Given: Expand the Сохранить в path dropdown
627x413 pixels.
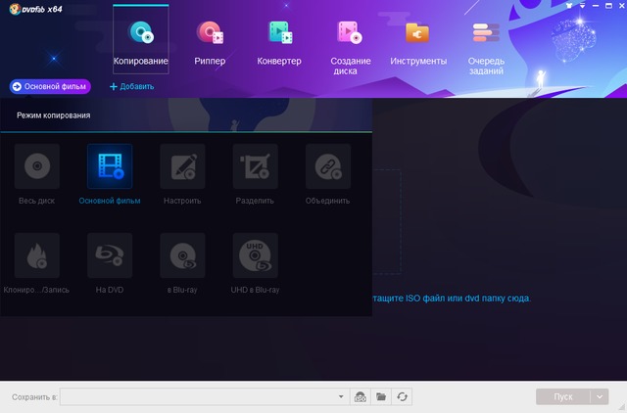Looking at the screenshot, I should (341, 396).
